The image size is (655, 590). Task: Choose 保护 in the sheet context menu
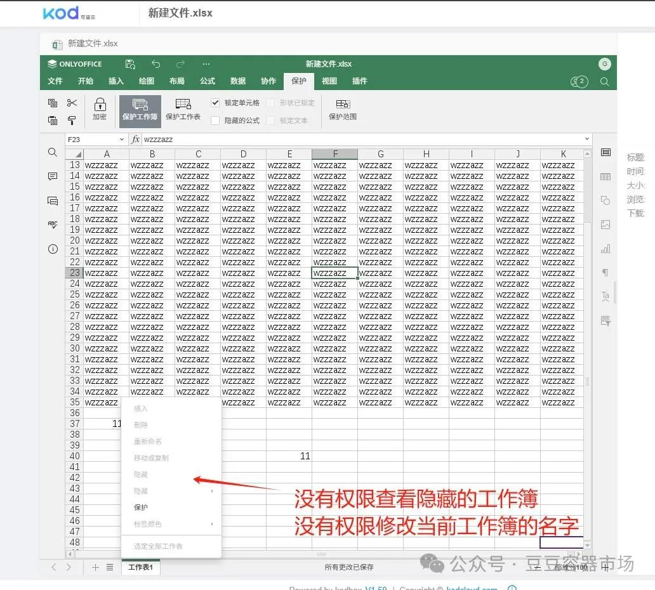171,508
